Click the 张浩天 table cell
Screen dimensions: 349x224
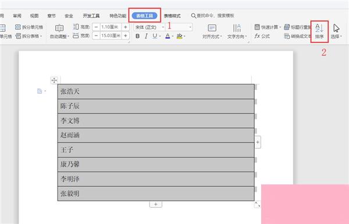click(x=156, y=91)
